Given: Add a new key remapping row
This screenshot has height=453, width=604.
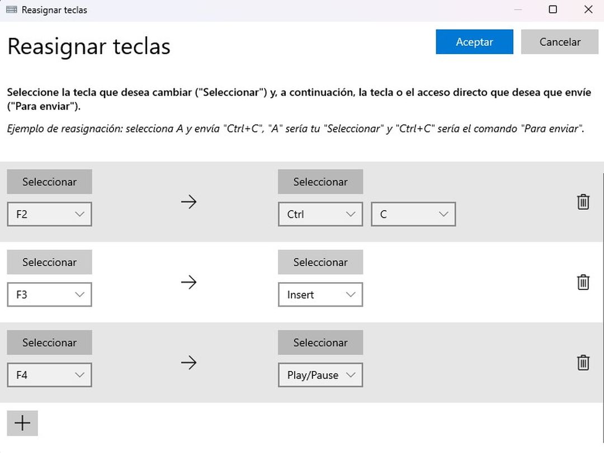Looking at the screenshot, I should [22, 423].
